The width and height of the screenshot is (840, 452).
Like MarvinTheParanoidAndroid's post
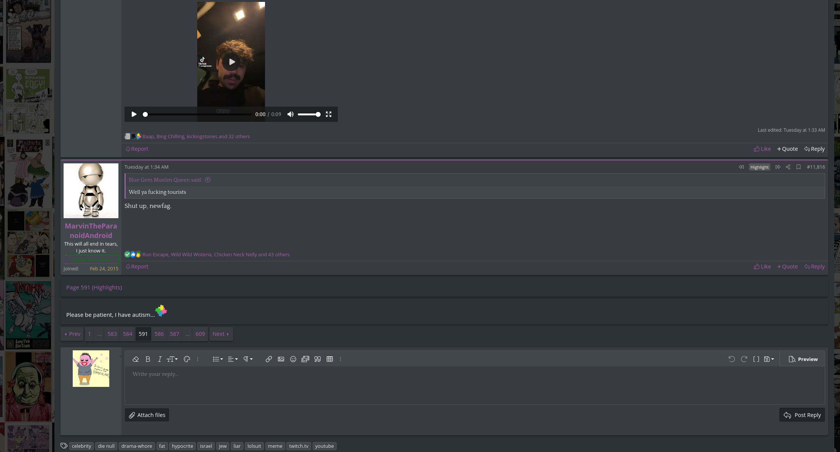coord(762,267)
